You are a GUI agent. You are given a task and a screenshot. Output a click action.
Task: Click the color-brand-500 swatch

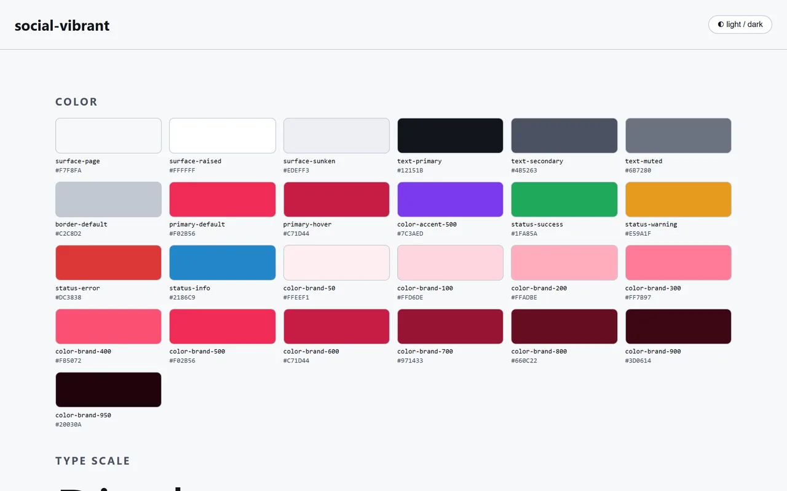point(223,327)
